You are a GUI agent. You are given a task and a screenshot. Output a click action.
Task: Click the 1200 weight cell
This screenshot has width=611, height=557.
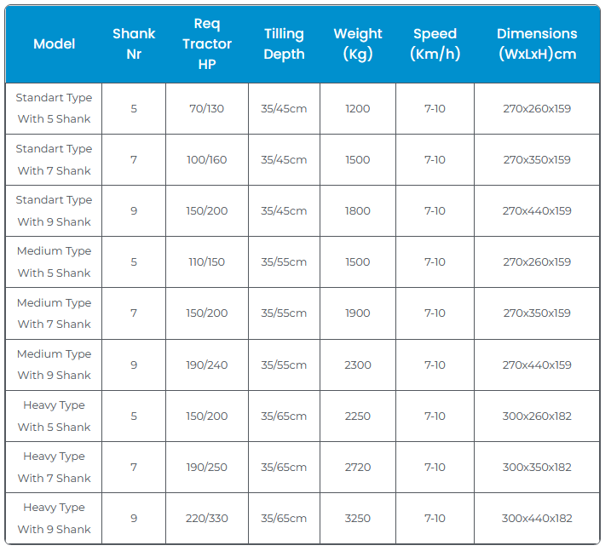click(x=358, y=108)
